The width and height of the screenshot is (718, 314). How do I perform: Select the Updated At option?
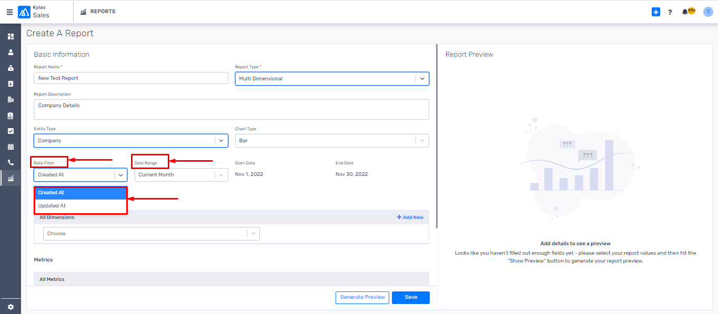point(81,206)
